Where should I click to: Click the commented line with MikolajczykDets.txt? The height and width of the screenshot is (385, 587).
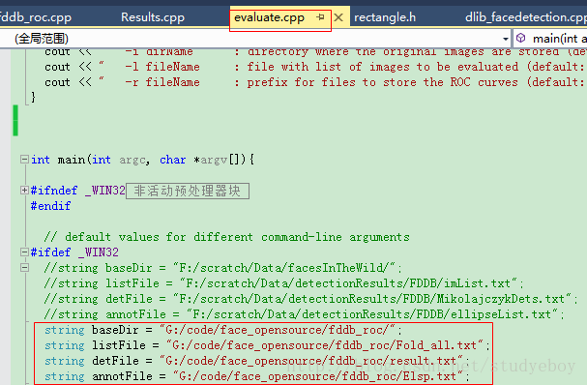point(310,299)
